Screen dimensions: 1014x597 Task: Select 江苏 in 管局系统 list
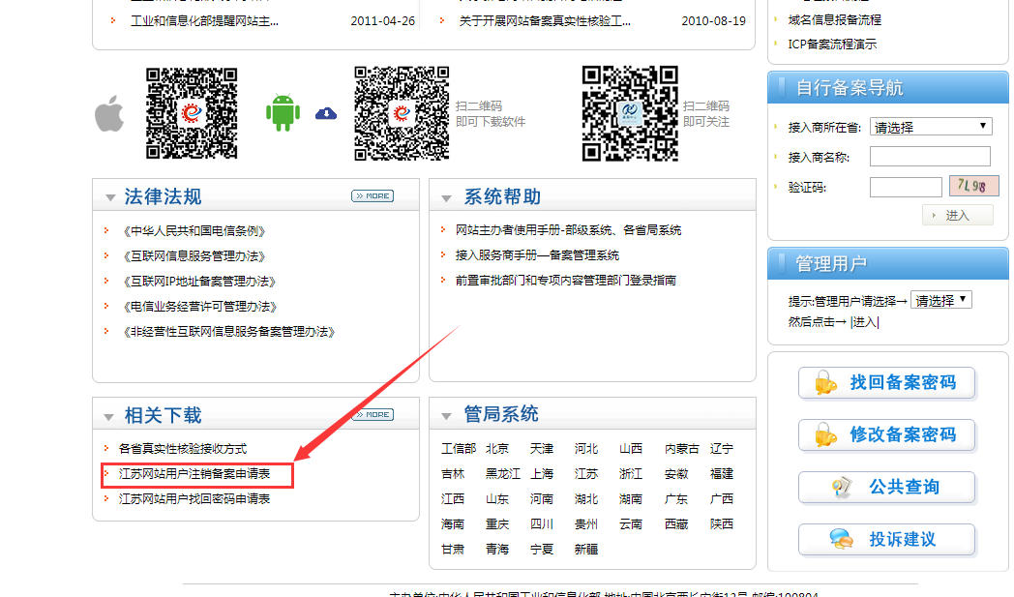pyautogui.click(x=586, y=474)
